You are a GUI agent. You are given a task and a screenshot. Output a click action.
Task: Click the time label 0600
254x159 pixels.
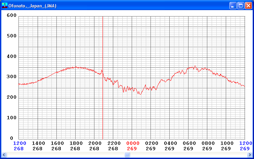click(189, 143)
